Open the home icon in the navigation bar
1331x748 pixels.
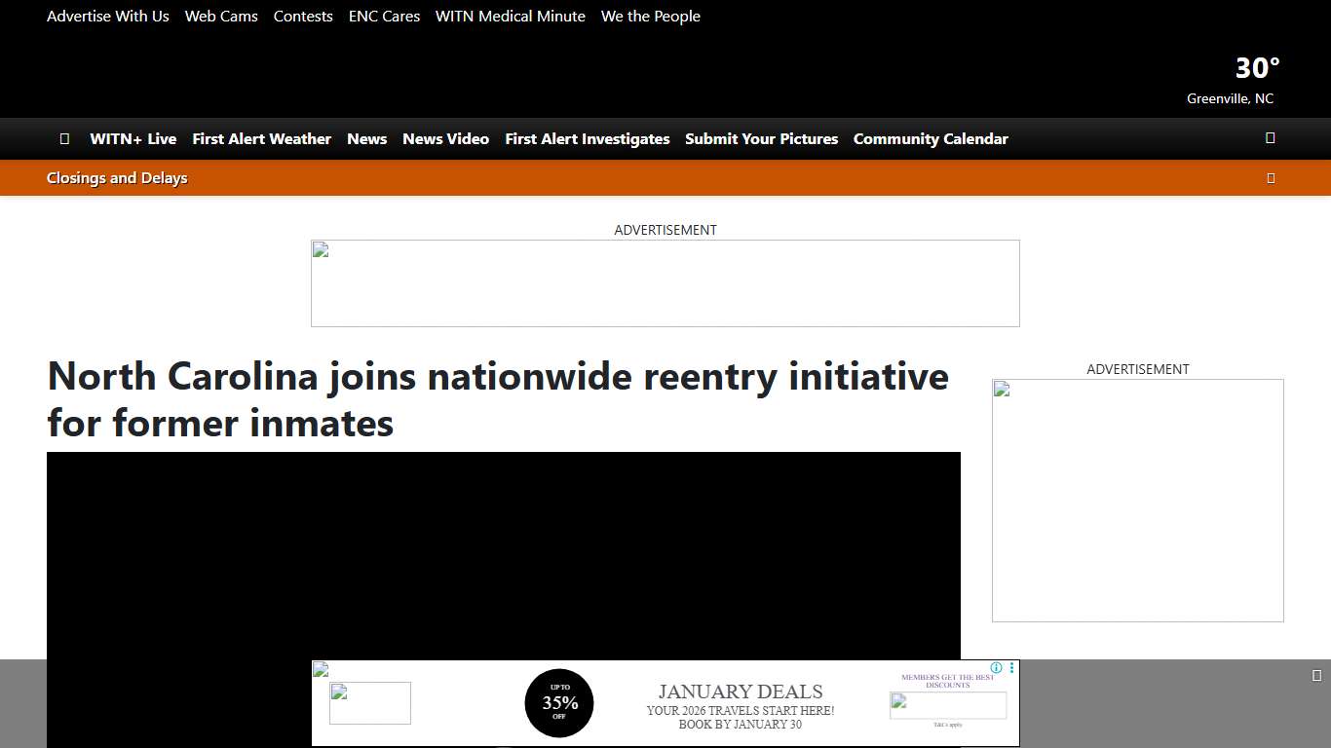pyautogui.click(x=64, y=138)
